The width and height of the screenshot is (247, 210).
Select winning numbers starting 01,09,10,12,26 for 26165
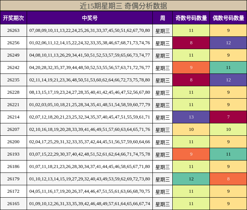(x=90, y=204)
